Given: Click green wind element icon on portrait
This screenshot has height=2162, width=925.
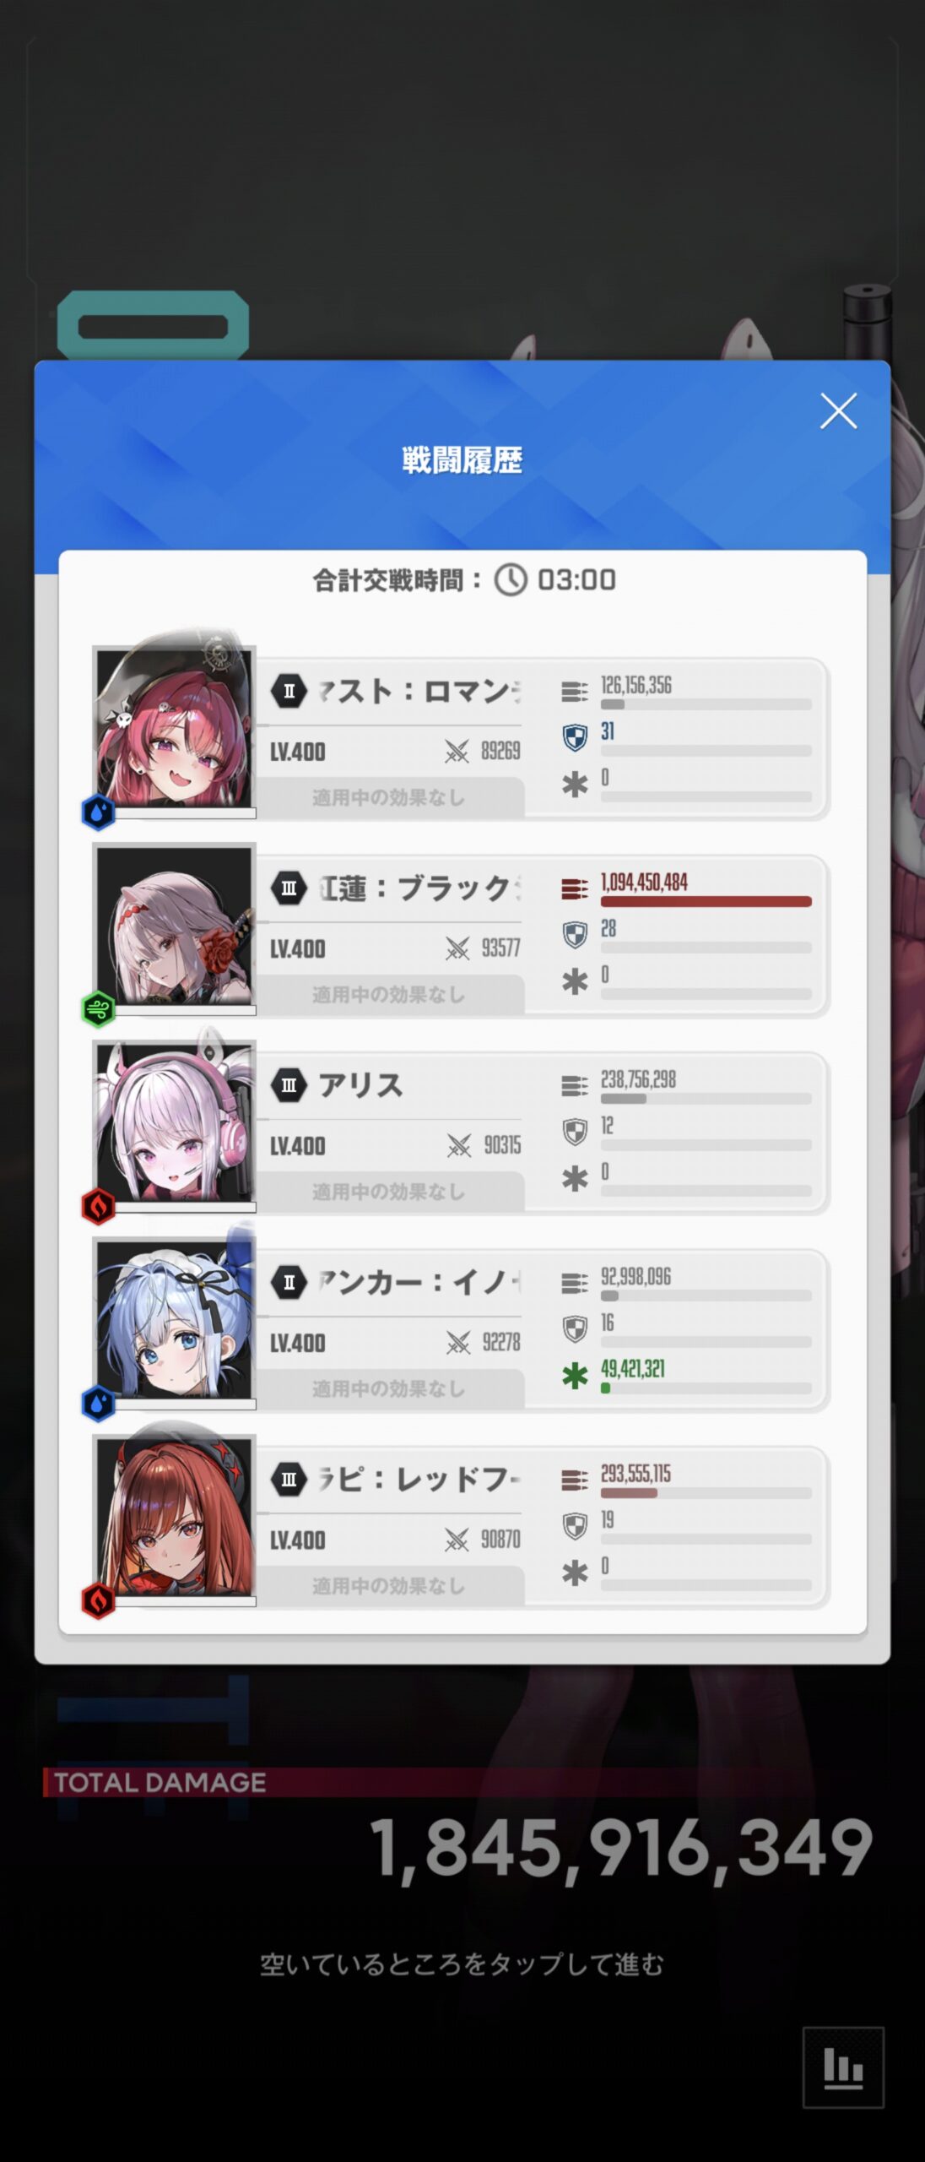Looking at the screenshot, I should click(x=98, y=1009).
